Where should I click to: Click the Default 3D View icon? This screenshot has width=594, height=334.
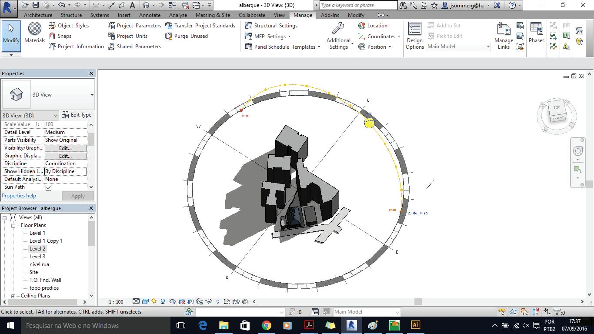point(146,5)
